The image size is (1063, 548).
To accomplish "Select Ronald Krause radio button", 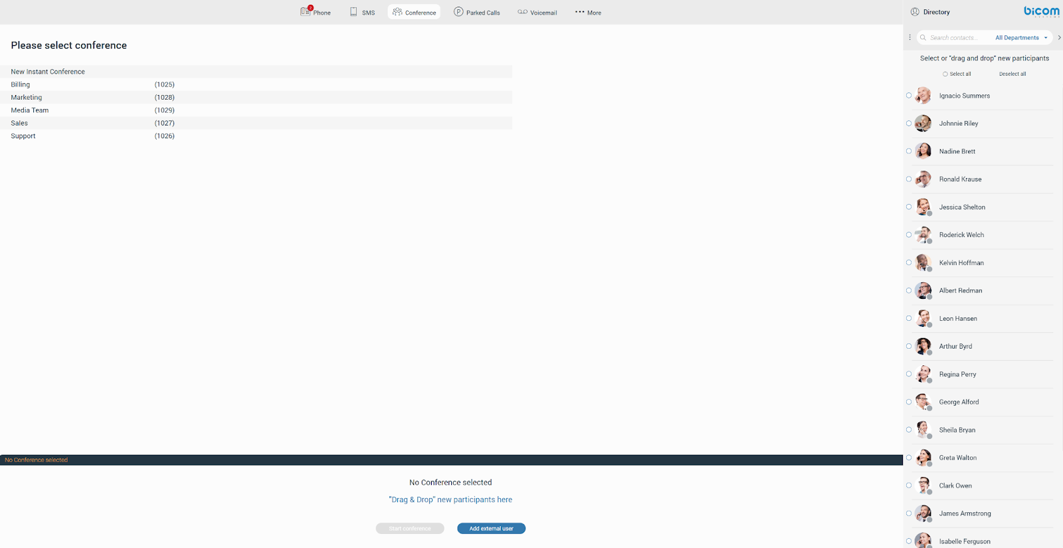I will pos(909,179).
